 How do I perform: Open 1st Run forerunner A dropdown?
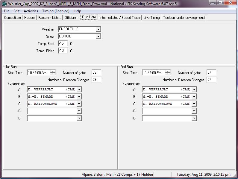pos(79,89)
